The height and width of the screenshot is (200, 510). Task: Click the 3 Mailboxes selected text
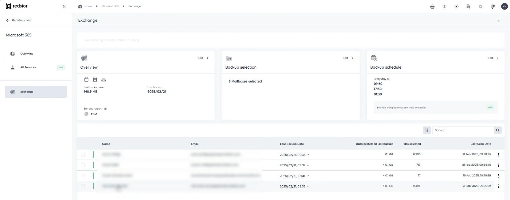pyautogui.click(x=245, y=81)
